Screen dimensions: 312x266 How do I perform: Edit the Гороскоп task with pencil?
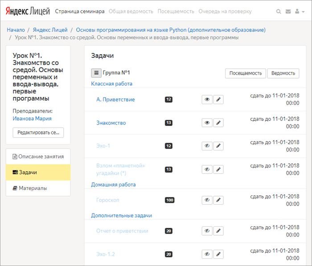(218, 200)
